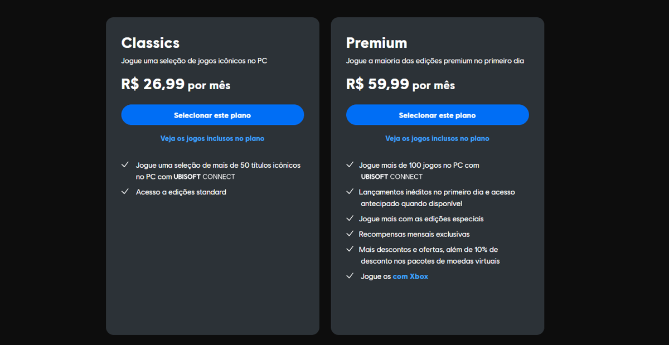Screen dimensions: 669x345
Task: Click checkmark beside 'Acesso a edições standard'
Action: tap(125, 192)
